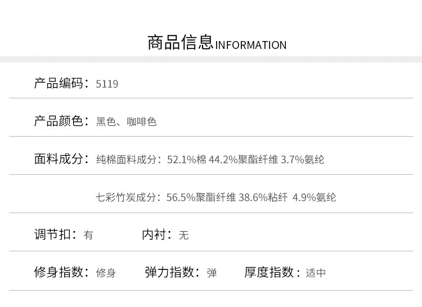Click the 3.7%氨纶 value
Viewport: 422px width, 307px height.
[304, 160]
